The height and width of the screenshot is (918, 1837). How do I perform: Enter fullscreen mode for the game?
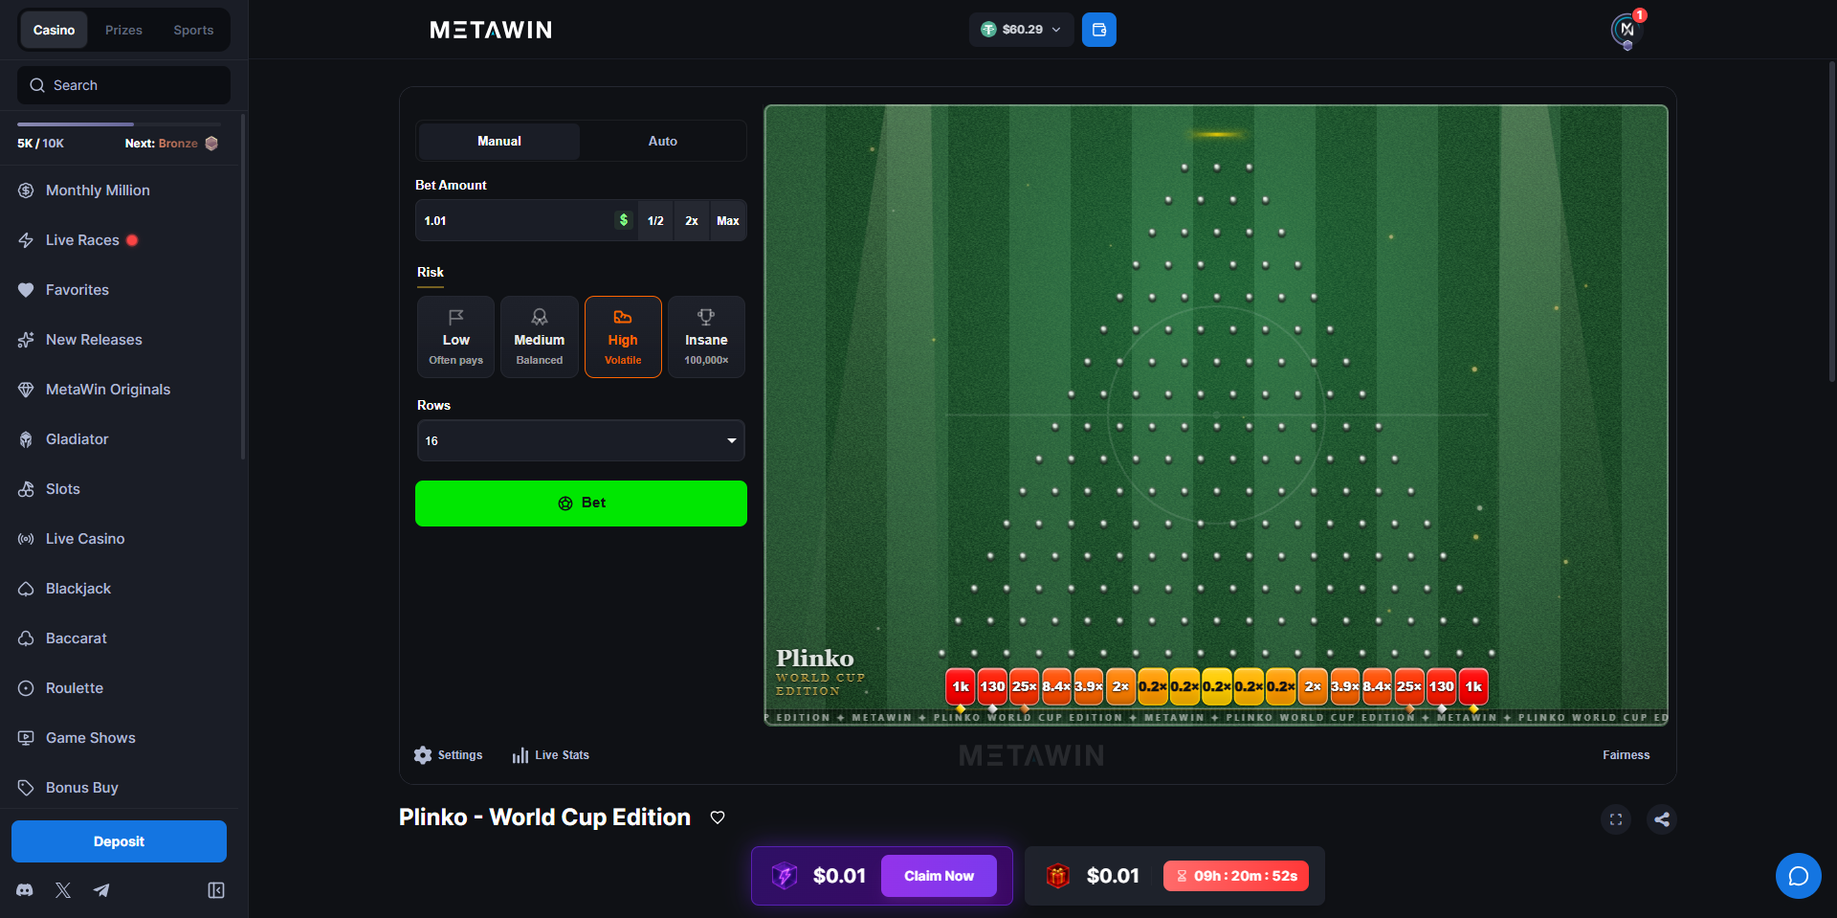[1616, 819]
